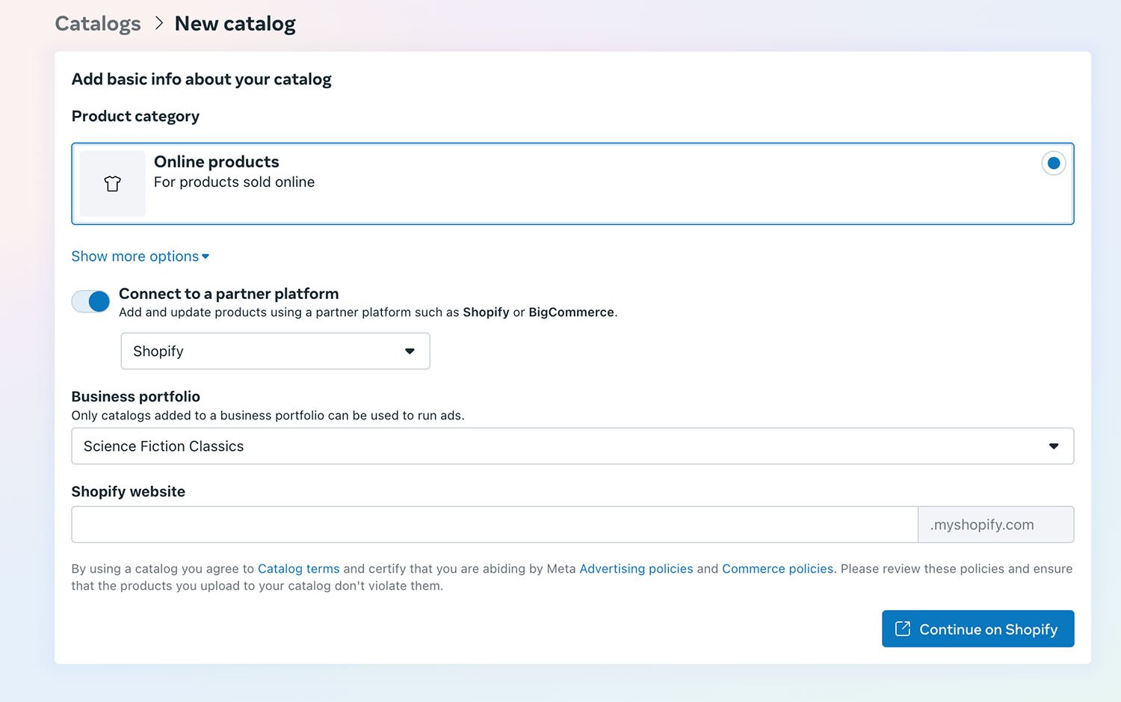This screenshot has width=1121, height=702.
Task: Click the Business portfolio dropdown arrow
Action: 1053,446
